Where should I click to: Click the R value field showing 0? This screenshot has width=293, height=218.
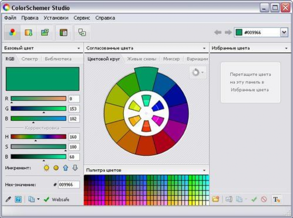(x=74, y=99)
